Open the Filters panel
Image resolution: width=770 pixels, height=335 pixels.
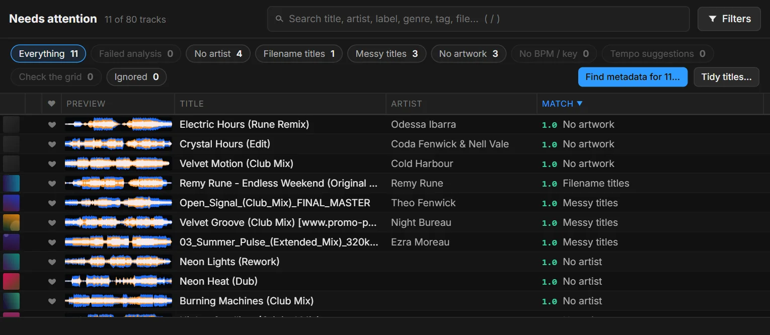729,19
